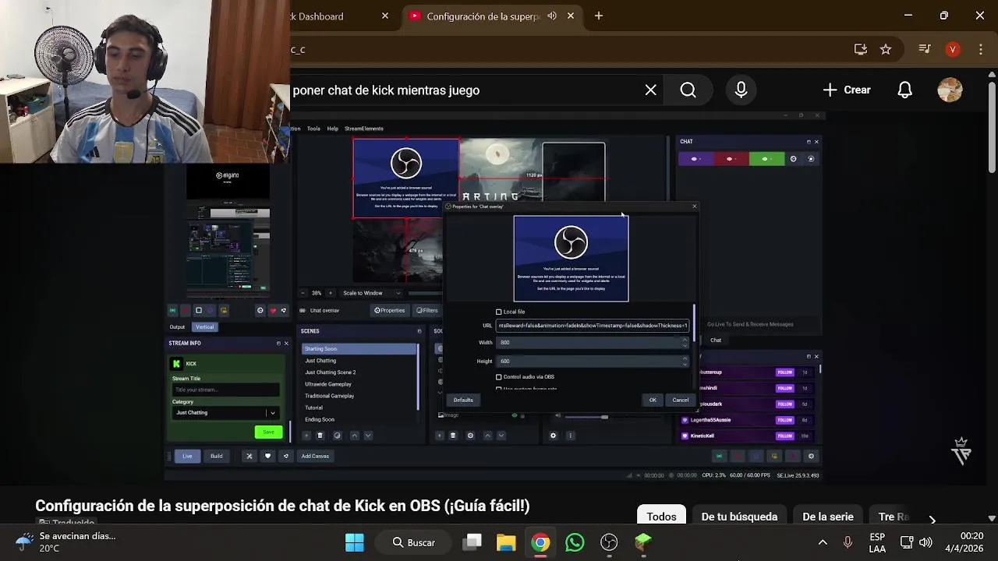
Task: Follow Lagertha55Aussie in activity feed
Action: coord(784,420)
